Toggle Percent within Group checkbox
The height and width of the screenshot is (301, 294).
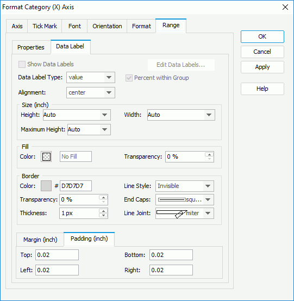tap(129, 78)
